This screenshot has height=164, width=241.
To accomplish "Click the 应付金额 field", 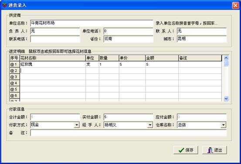I will pos(202,117).
